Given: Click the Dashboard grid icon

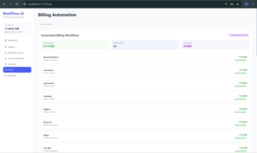Looking at the screenshot, I should (x=6, y=40).
